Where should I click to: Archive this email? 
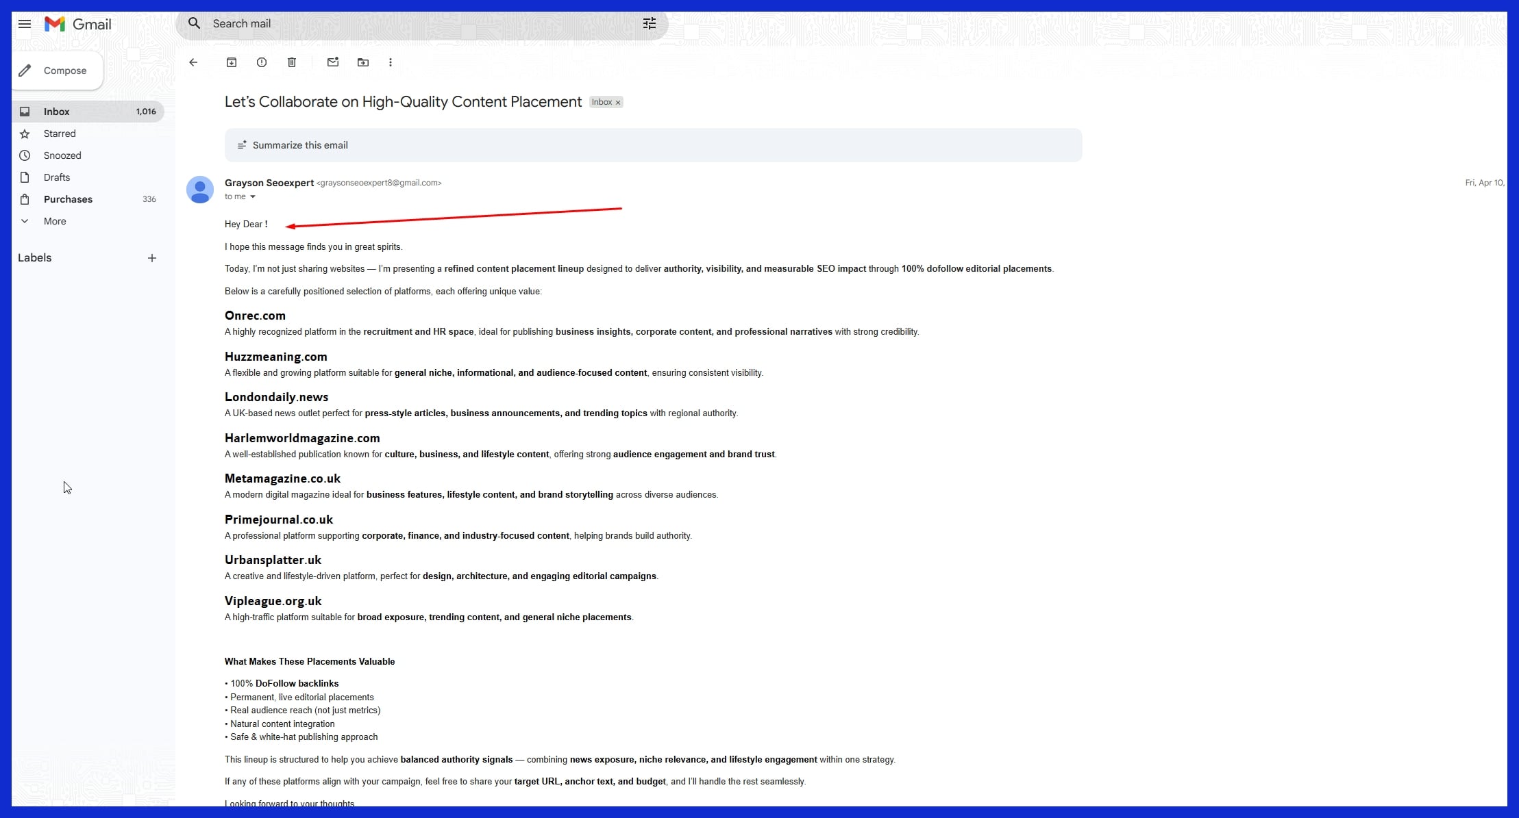232,62
